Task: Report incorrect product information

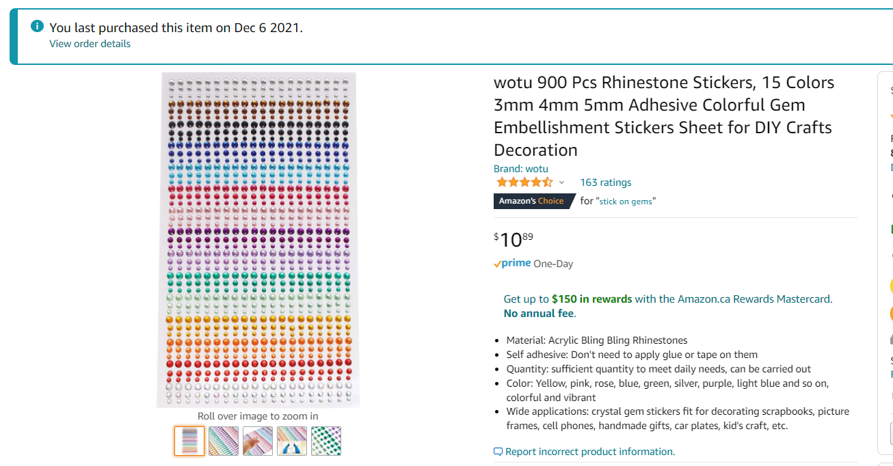Action: click(589, 452)
